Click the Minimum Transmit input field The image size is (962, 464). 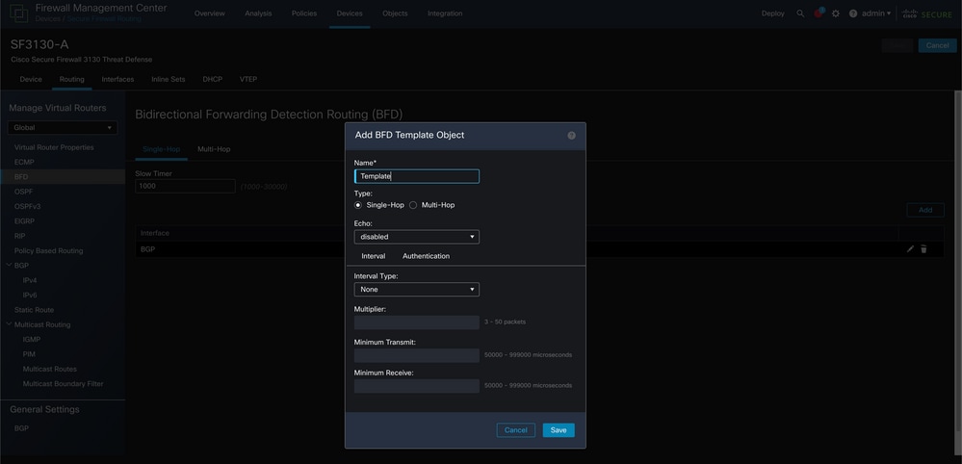(x=417, y=355)
